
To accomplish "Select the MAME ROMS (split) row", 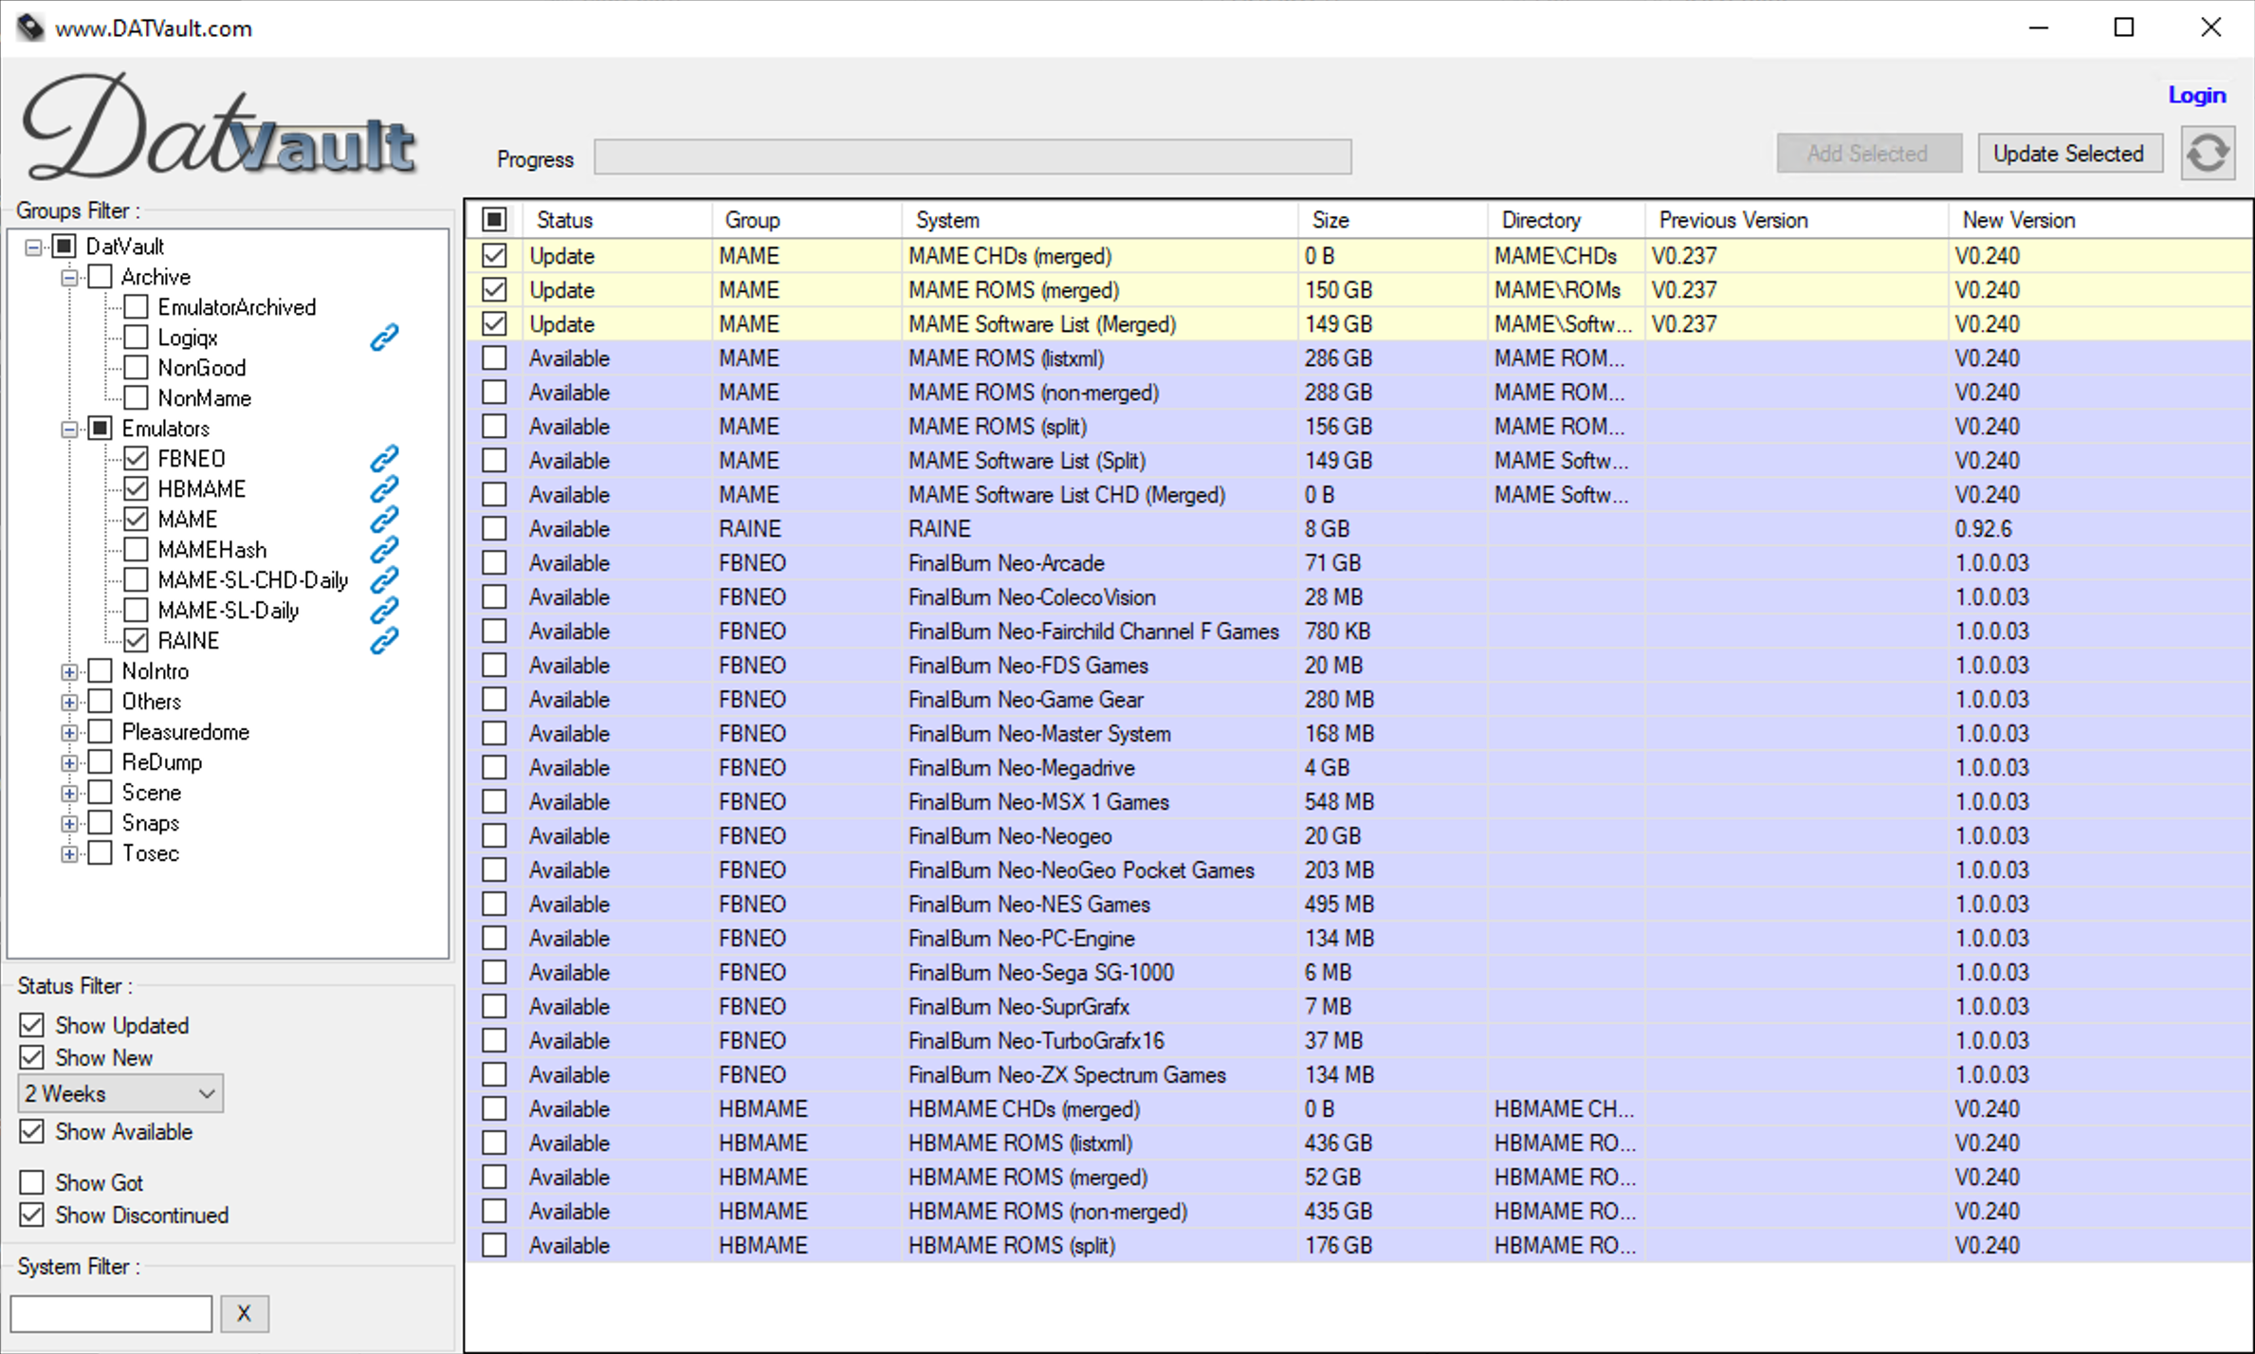I will [x=1358, y=427].
